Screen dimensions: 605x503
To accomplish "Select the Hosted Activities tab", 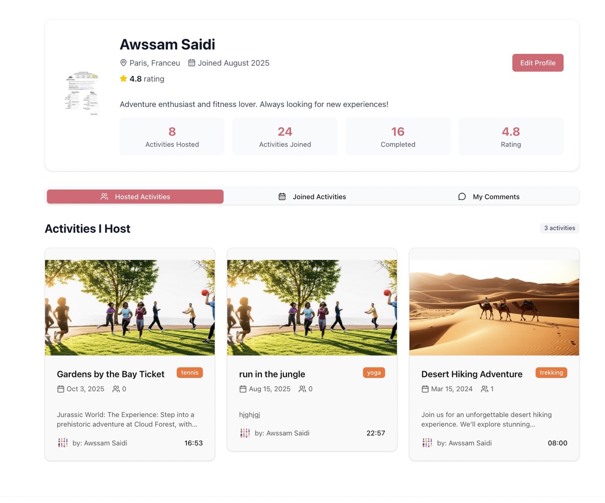I will click(135, 196).
